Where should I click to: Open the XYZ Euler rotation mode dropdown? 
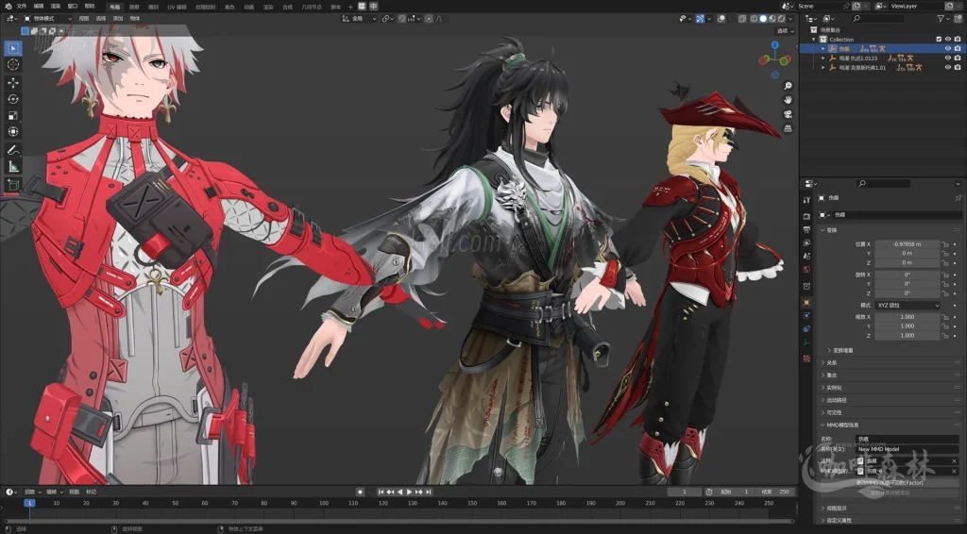908,306
